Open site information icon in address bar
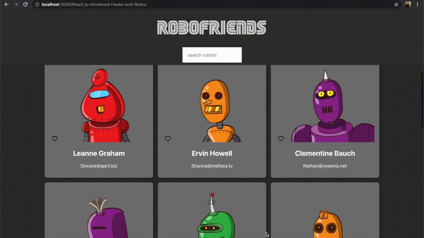The width and height of the screenshot is (424, 238). (37, 5)
